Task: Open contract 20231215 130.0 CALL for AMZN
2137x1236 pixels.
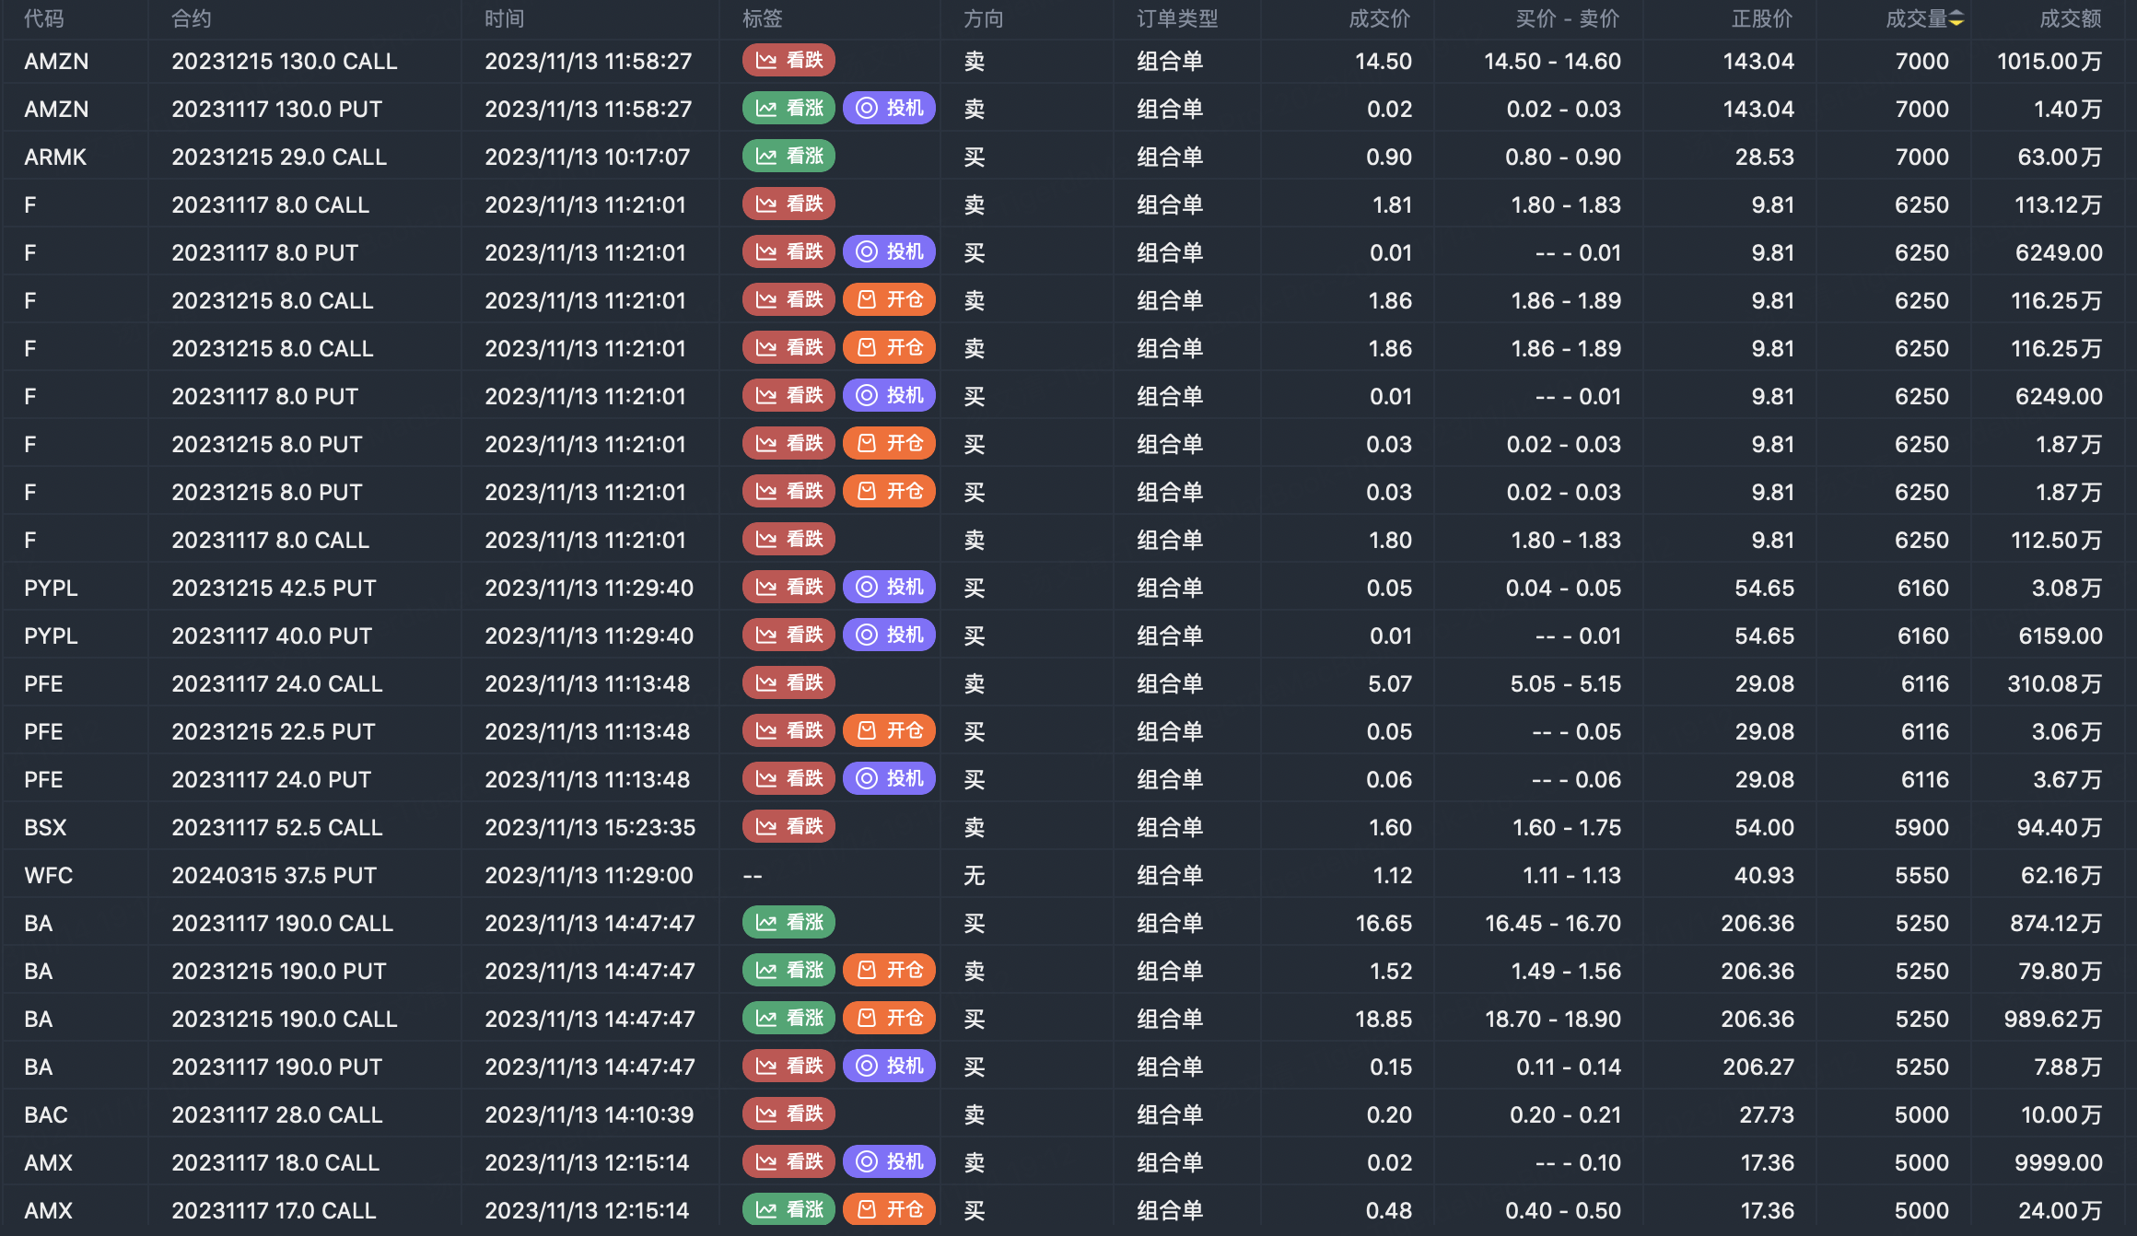Action: tap(285, 61)
